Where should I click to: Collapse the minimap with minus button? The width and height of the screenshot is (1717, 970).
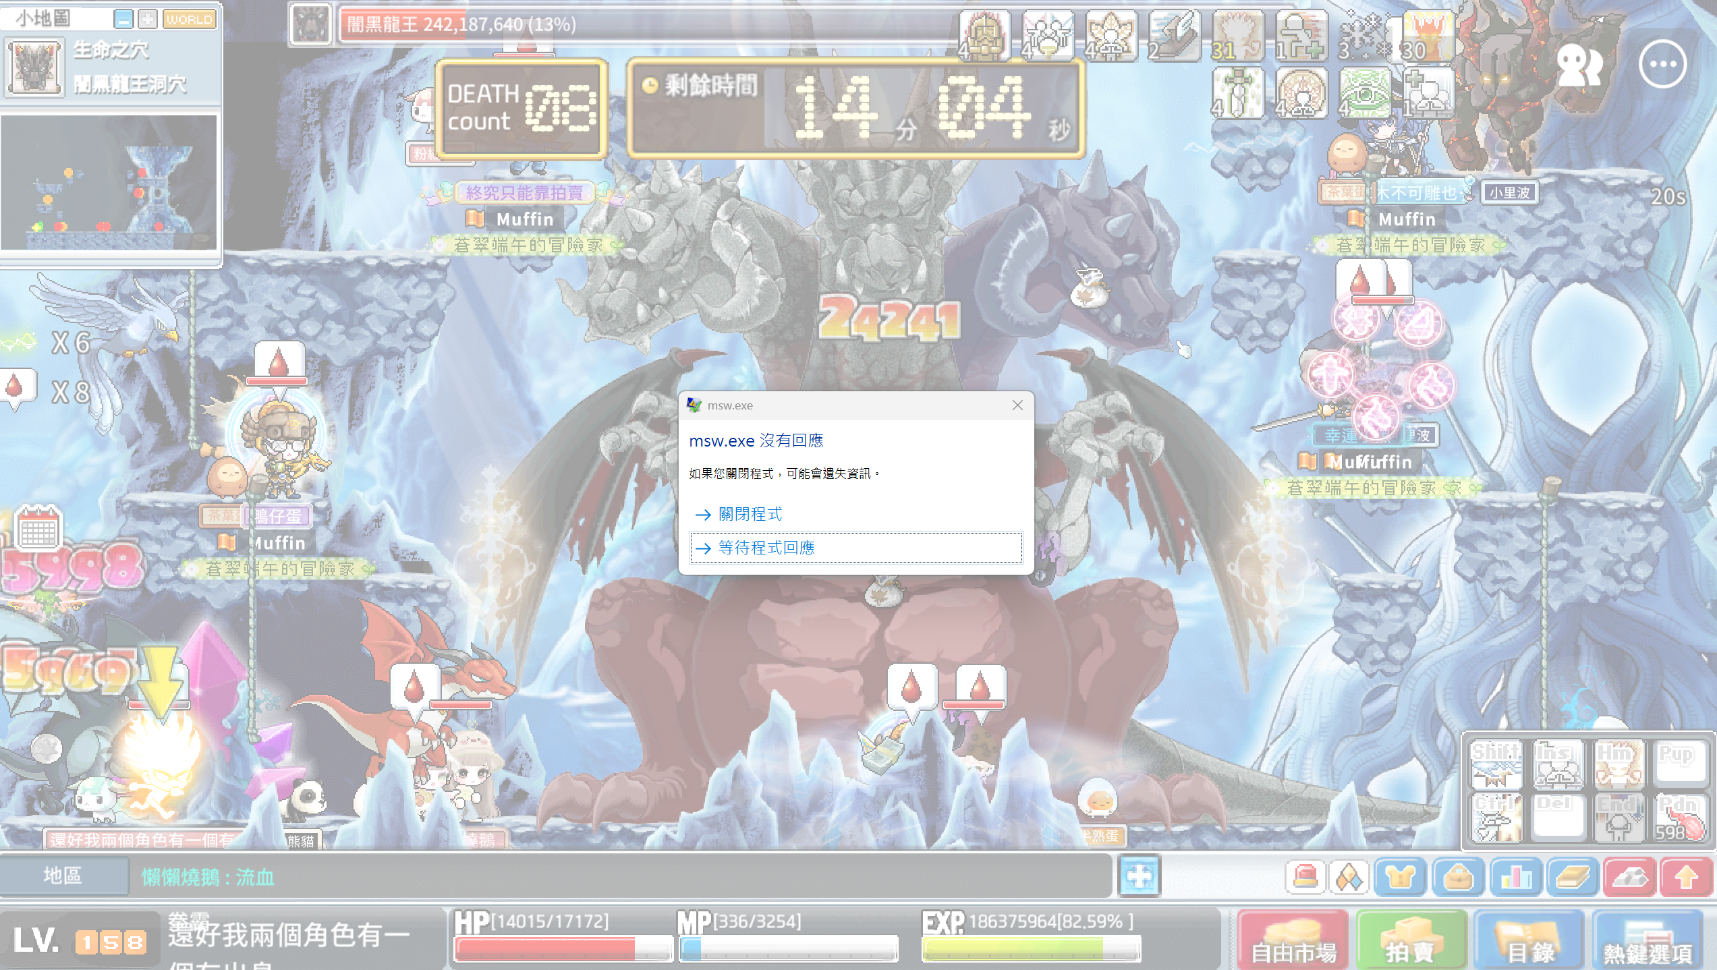tap(123, 20)
